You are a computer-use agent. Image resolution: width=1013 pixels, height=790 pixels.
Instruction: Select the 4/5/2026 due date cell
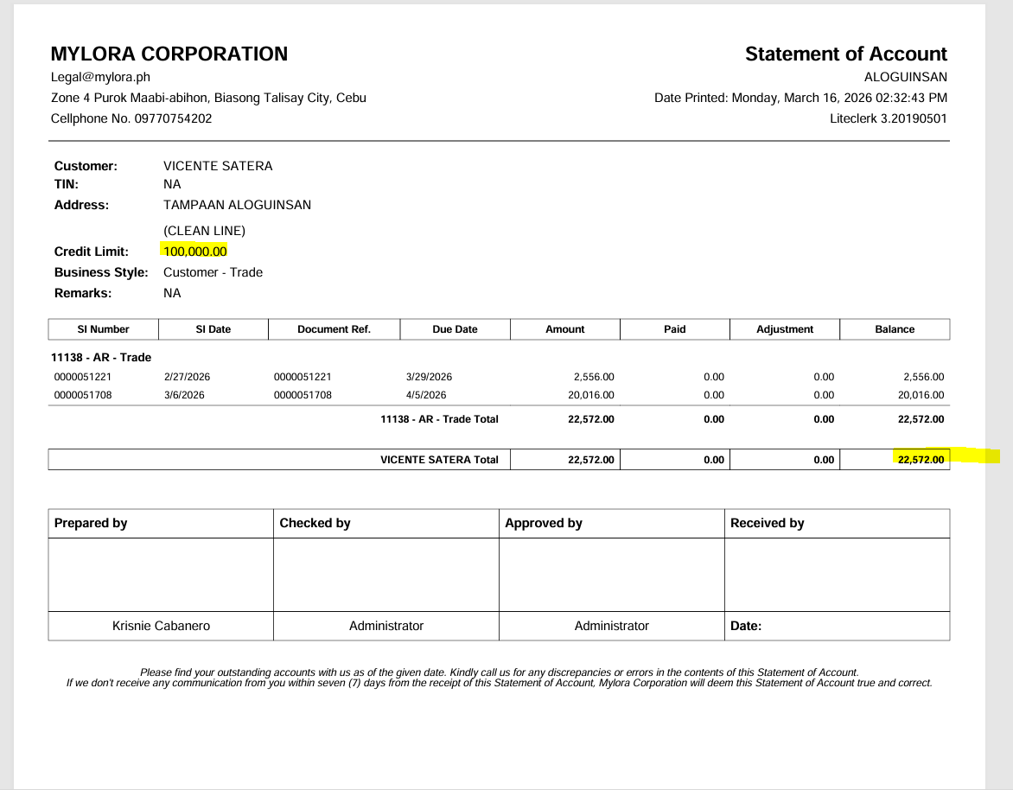tap(426, 395)
